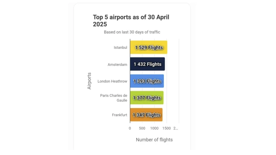Click the '1 529 Flights' data label
The width and height of the screenshot is (276, 155).
[x=149, y=47]
